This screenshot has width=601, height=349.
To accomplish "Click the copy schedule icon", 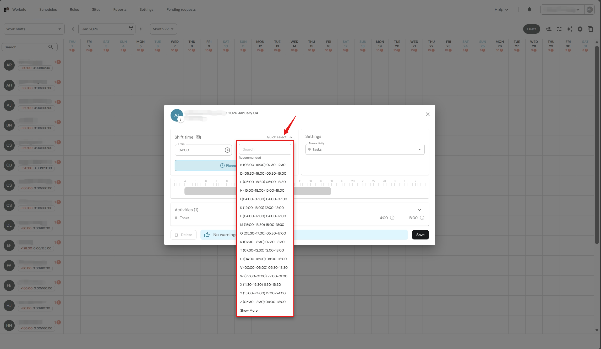I will pos(590,29).
